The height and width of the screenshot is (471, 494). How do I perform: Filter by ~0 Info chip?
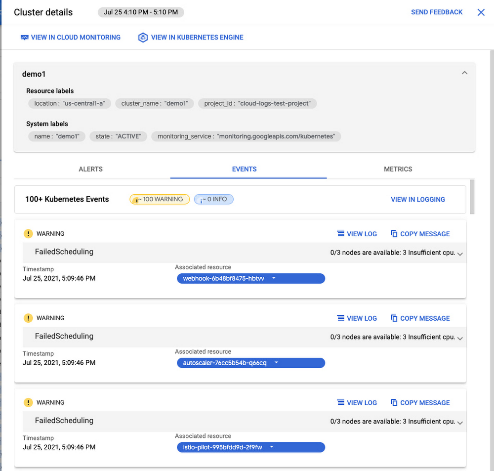tap(213, 199)
